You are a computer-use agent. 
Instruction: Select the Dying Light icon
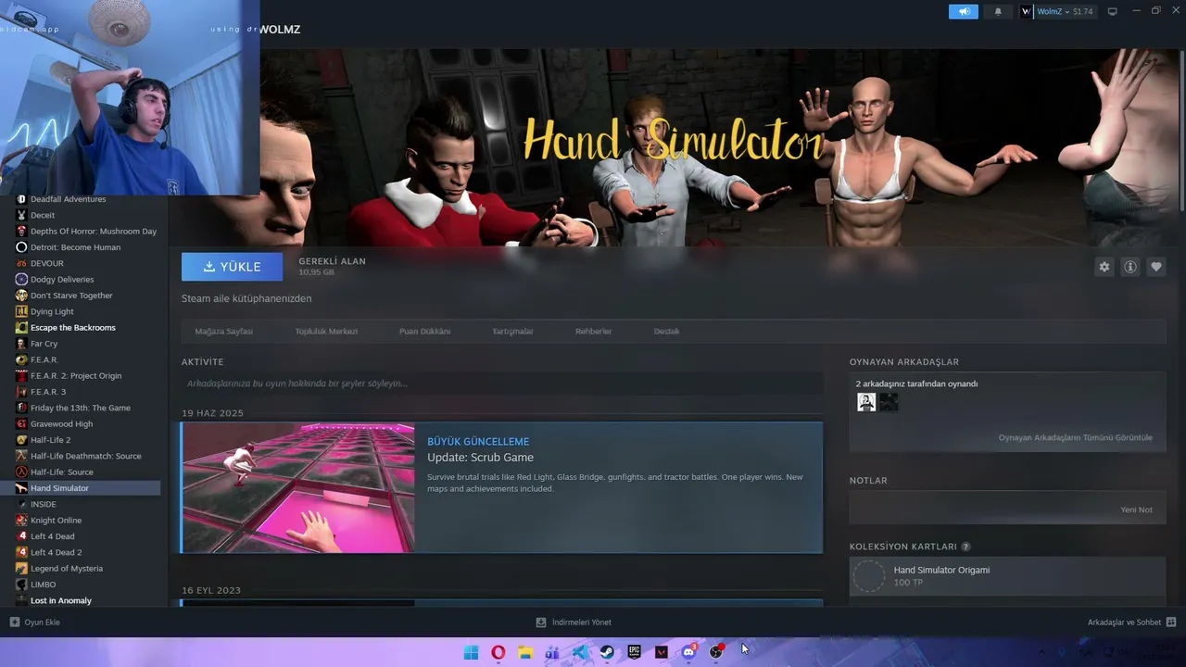click(x=21, y=311)
